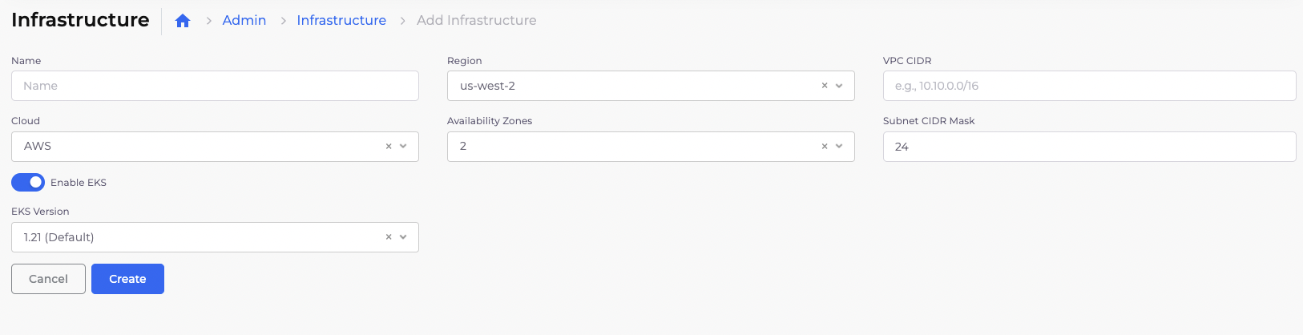
Task: Go to the home icon in breadcrumbs
Action: 183,21
